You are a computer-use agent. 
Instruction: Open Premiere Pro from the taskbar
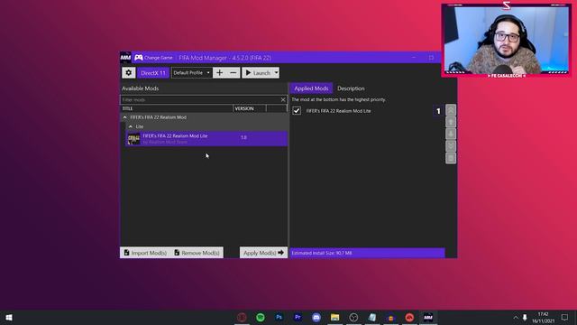pos(298,317)
